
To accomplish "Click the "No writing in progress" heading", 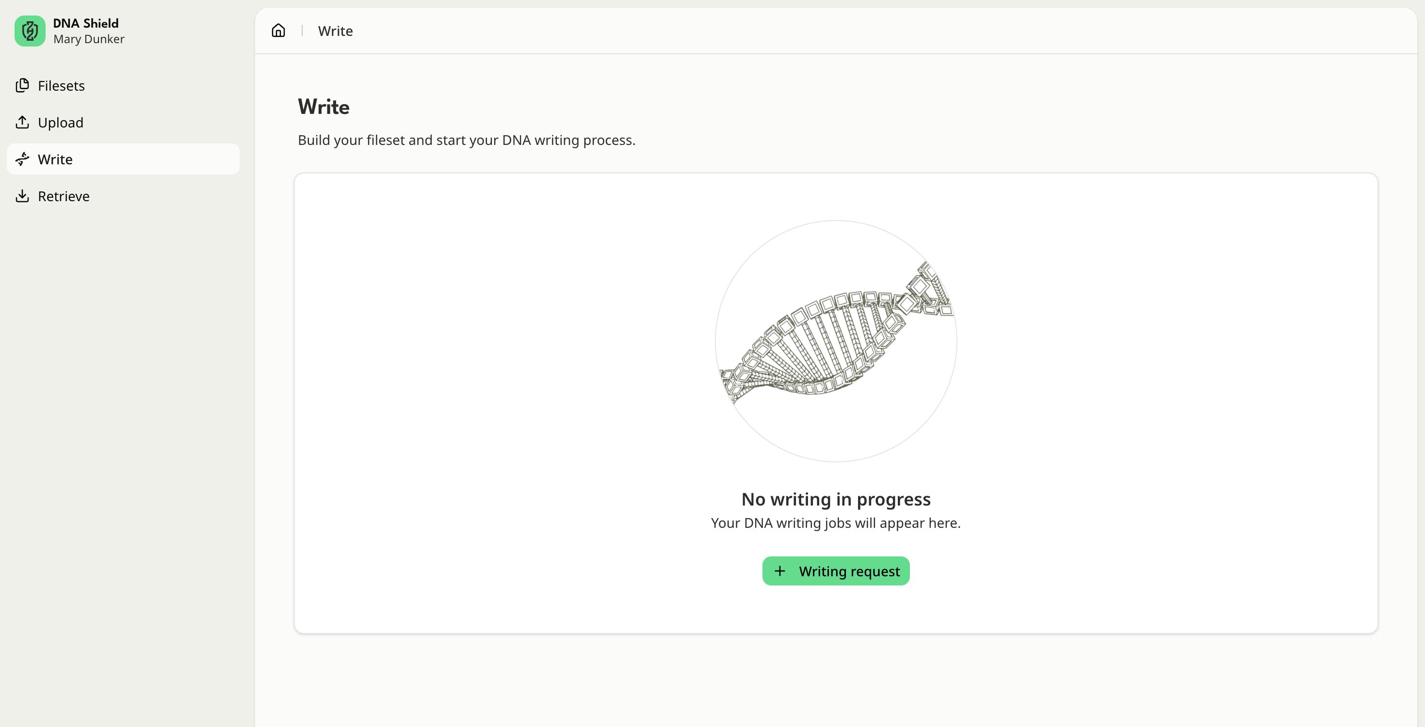I will [x=836, y=499].
